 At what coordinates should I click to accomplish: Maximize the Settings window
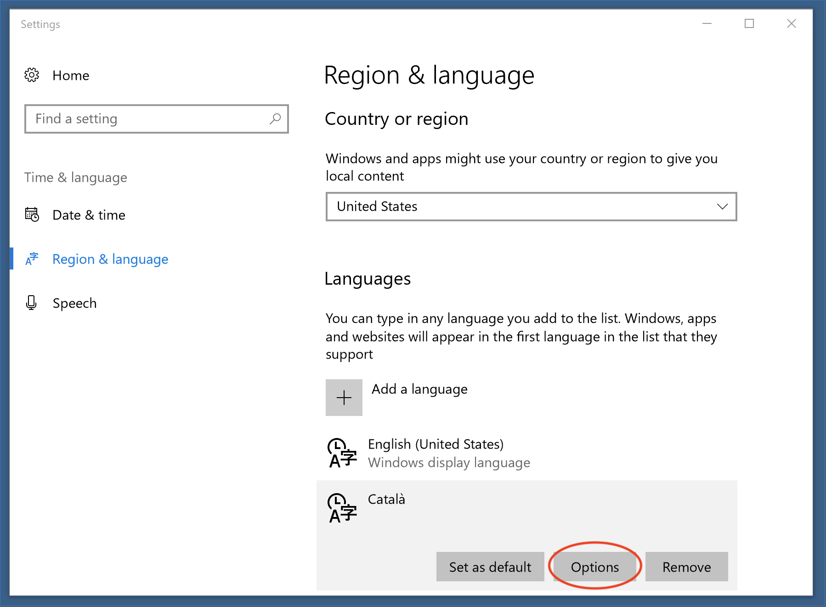tap(749, 23)
